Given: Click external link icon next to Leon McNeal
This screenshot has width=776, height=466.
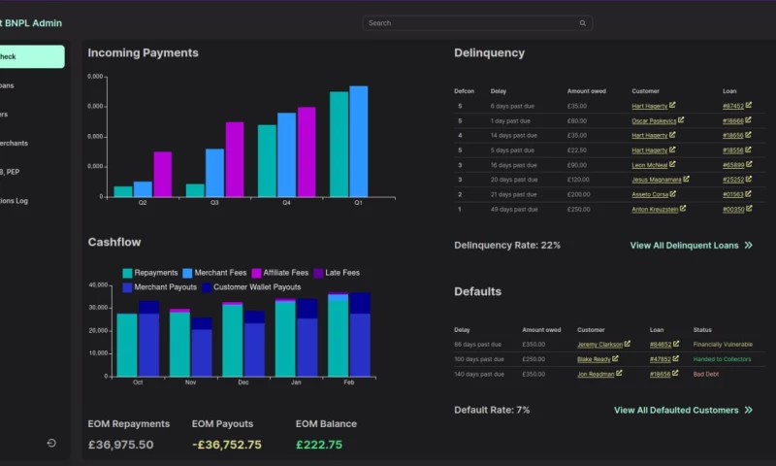Looking at the screenshot, I should pyautogui.click(x=671, y=165).
